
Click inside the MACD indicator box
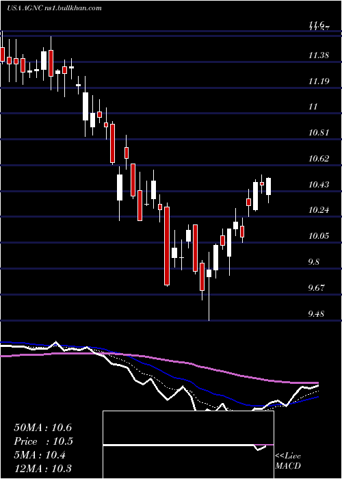[188, 445]
